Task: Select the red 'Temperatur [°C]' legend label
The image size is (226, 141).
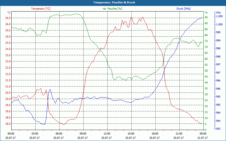Action: click(x=41, y=9)
